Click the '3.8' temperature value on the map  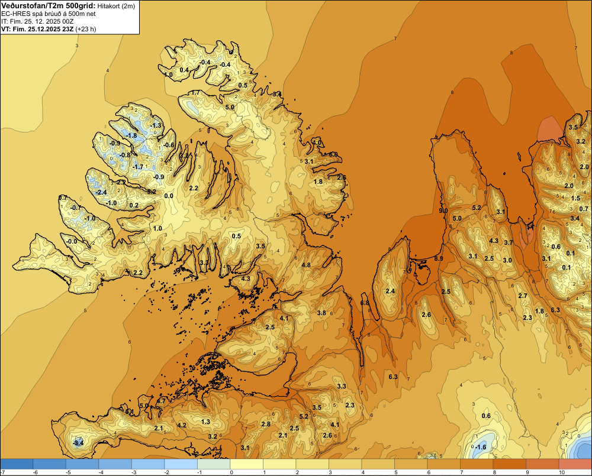coord(321,313)
